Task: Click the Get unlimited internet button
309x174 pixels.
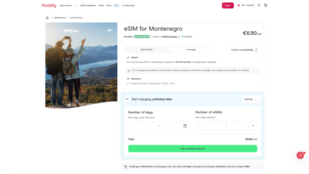Action: [x=193, y=148]
